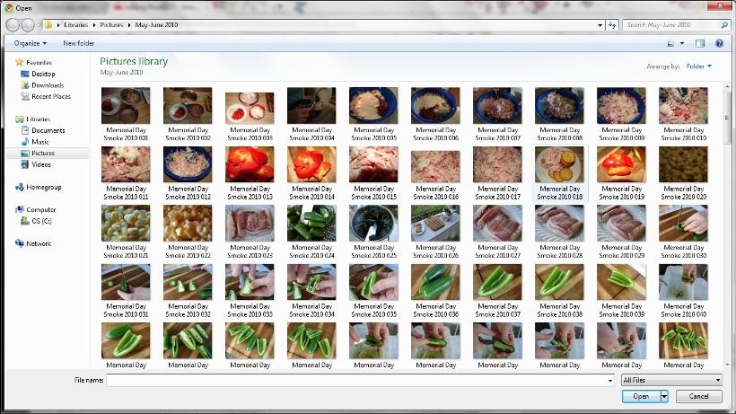
Task: Click the search magnifier icon
Action: point(724,25)
